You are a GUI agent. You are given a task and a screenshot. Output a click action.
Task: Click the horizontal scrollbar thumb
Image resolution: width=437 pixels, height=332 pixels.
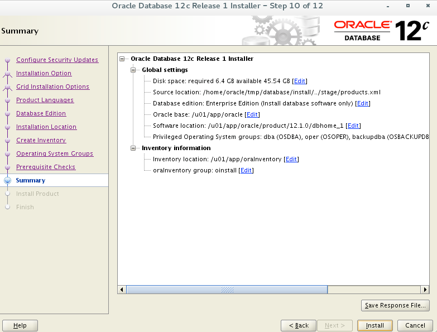pyautogui.click(x=227, y=290)
